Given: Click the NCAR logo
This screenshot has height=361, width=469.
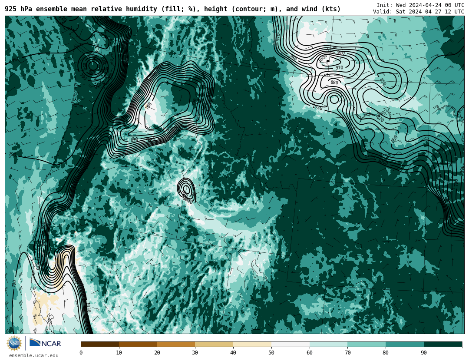Looking at the screenshot, I should click(x=46, y=343).
